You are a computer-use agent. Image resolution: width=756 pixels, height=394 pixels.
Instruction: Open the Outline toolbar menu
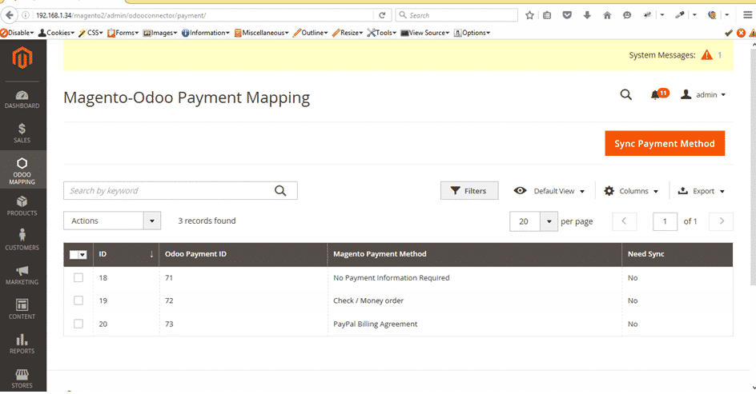coord(311,33)
